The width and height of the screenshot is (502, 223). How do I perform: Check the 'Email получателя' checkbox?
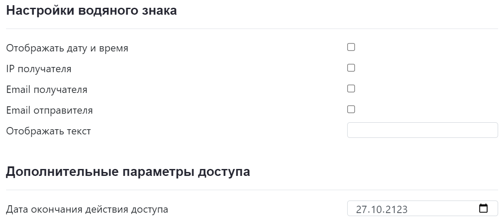tap(351, 89)
